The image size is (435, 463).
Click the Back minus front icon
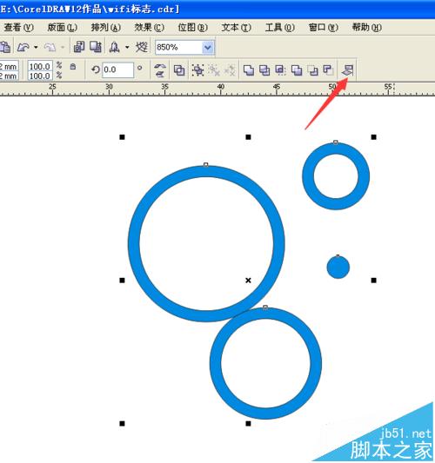click(328, 70)
